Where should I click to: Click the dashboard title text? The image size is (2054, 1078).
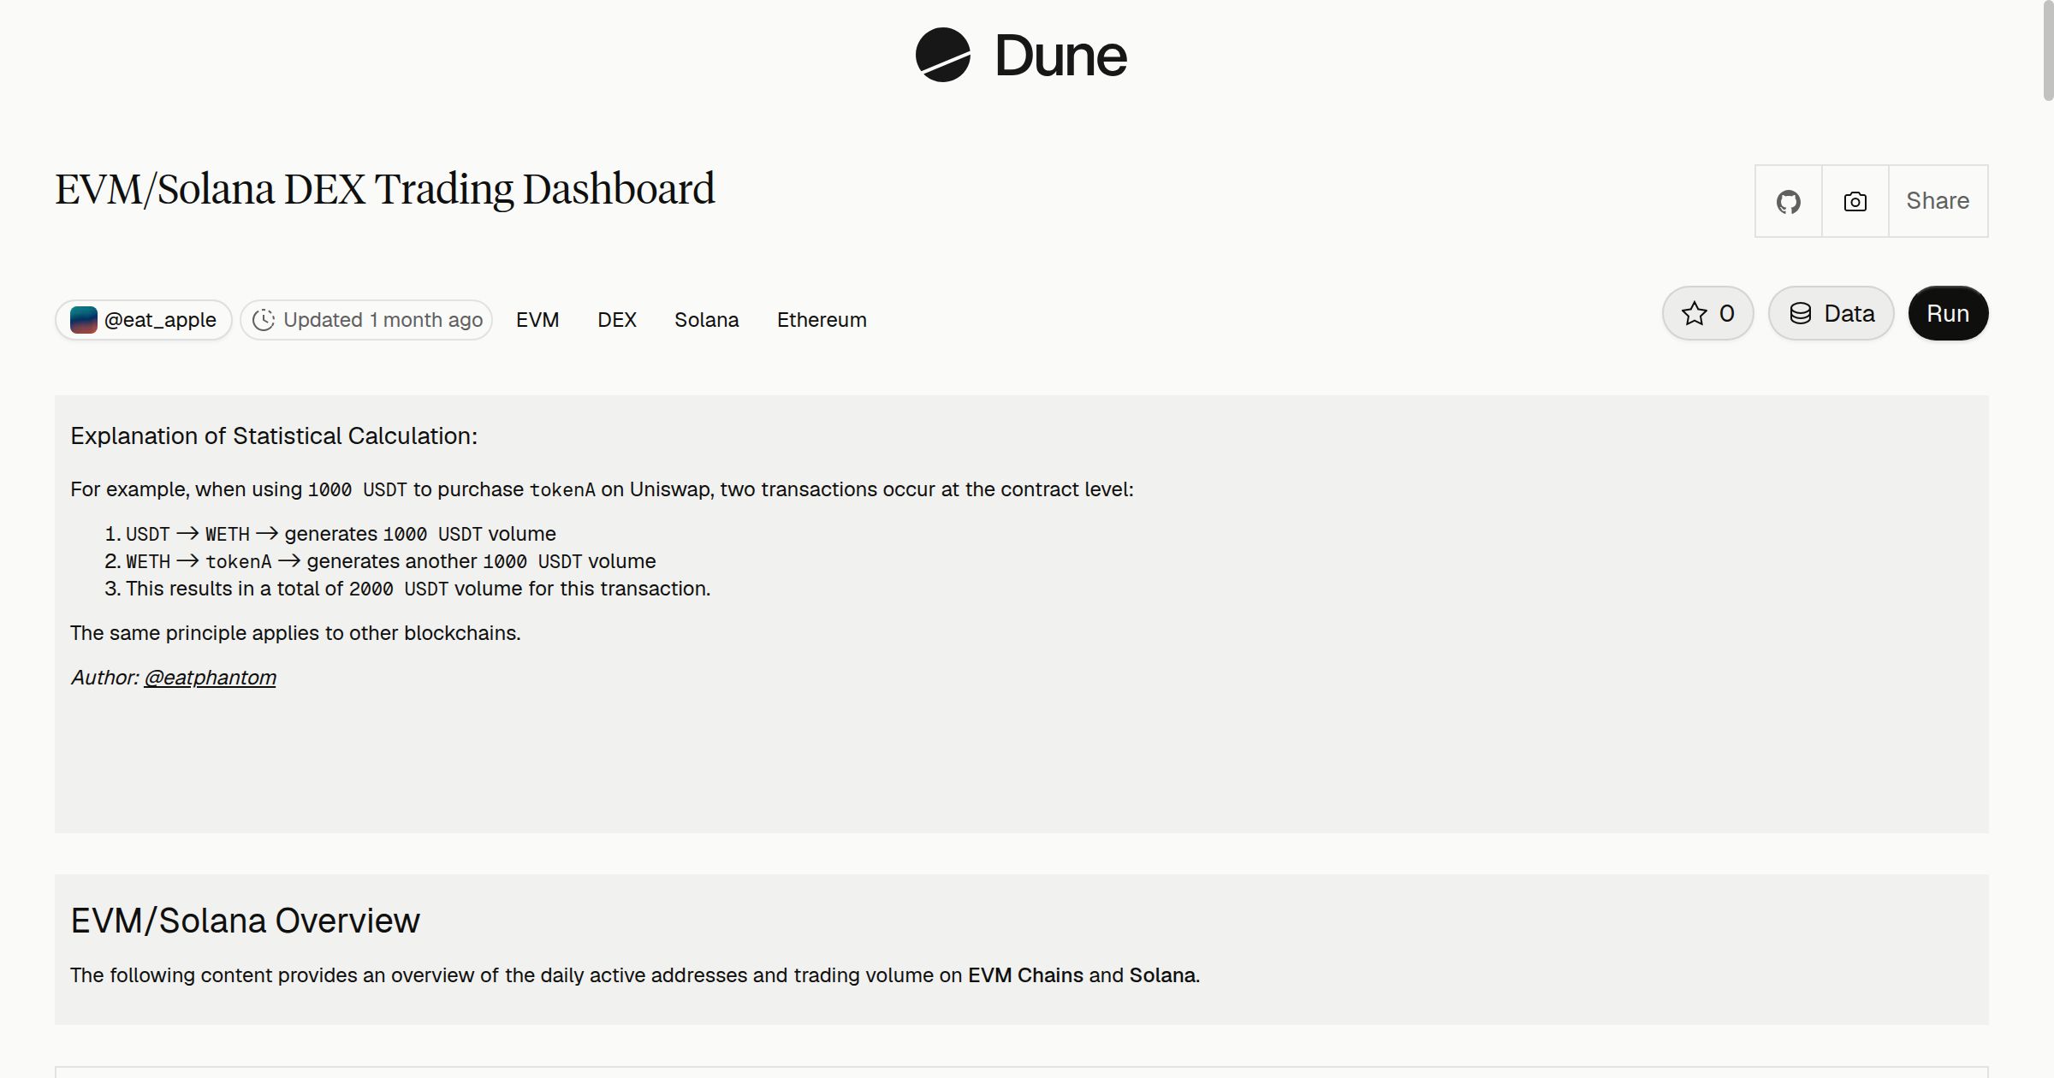click(385, 189)
